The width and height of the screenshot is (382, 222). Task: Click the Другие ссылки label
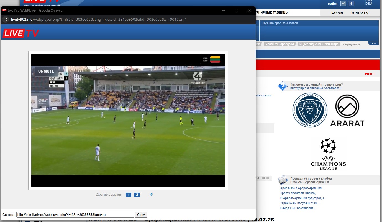click(109, 195)
